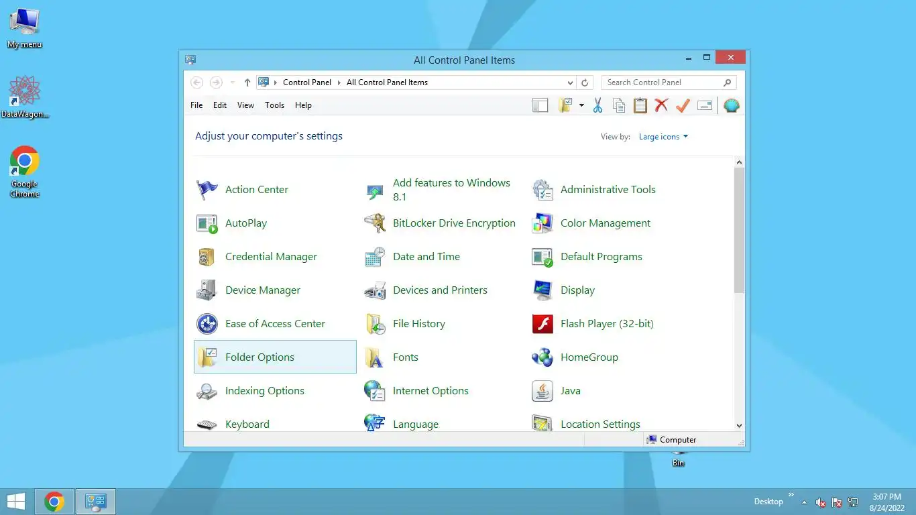Viewport: 916px width, 515px height.
Task: Open Date and Time settings
Action: click(x=412, y=257)
